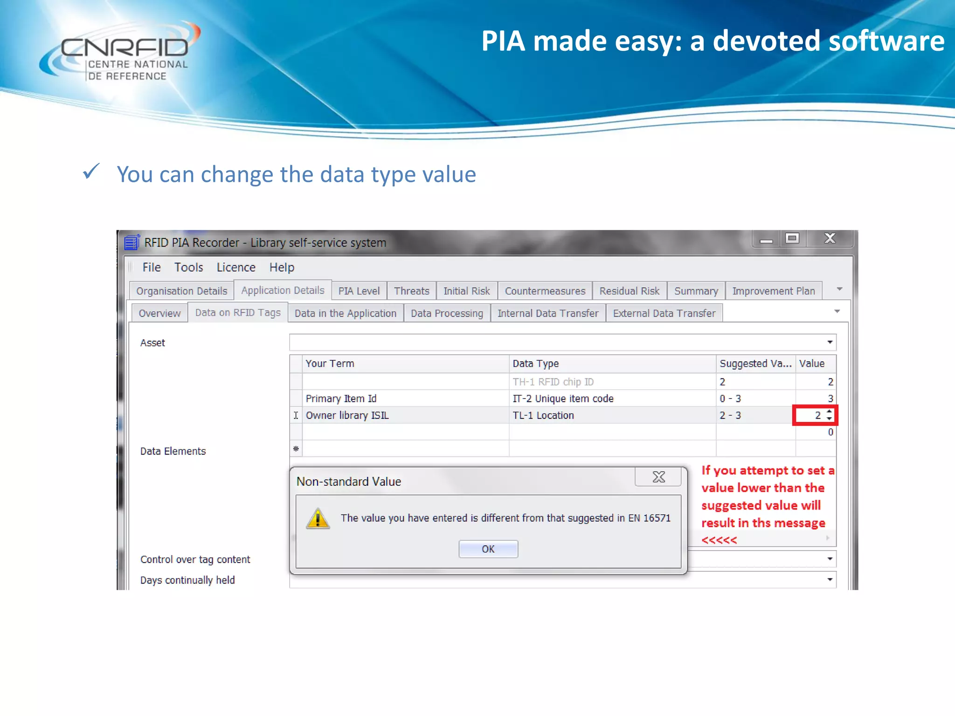Click the Suggested Va... column header
955x716 pixels.
coord(756,364)
